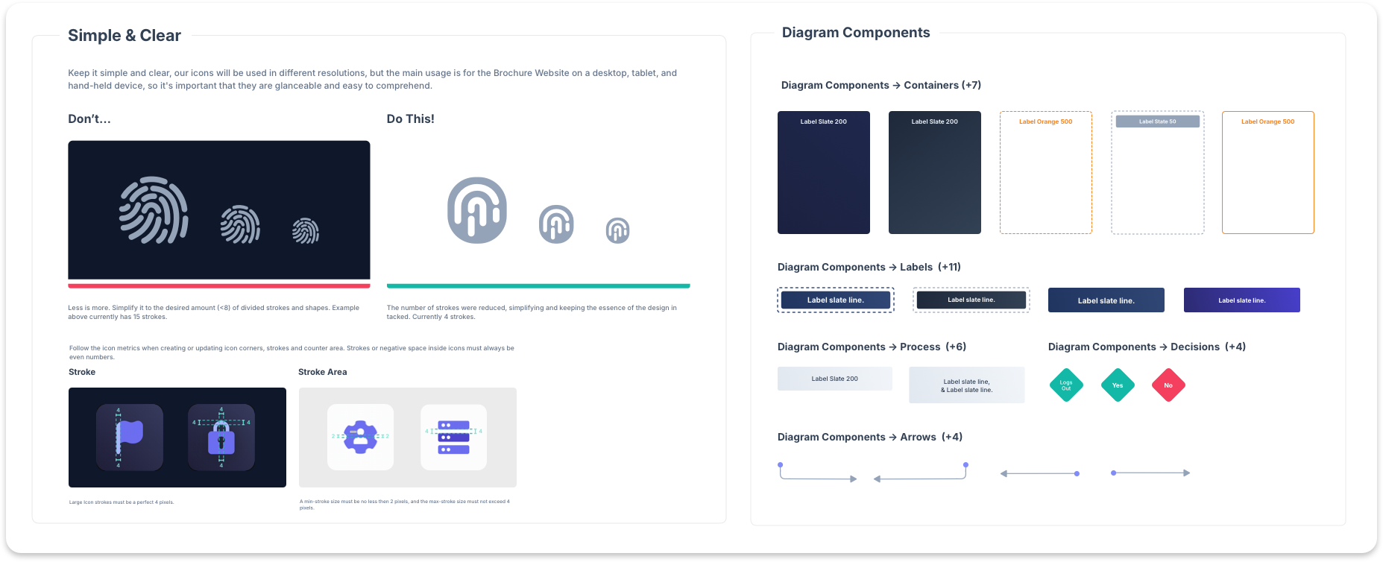Select the Label Slate 50 dashed container

[1158, 172]
